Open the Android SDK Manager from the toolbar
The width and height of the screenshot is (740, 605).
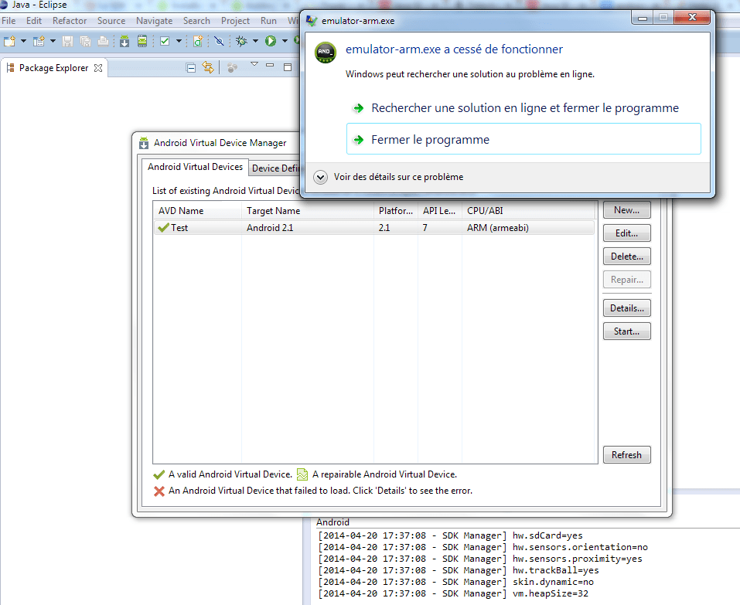(x=123, y=41)
